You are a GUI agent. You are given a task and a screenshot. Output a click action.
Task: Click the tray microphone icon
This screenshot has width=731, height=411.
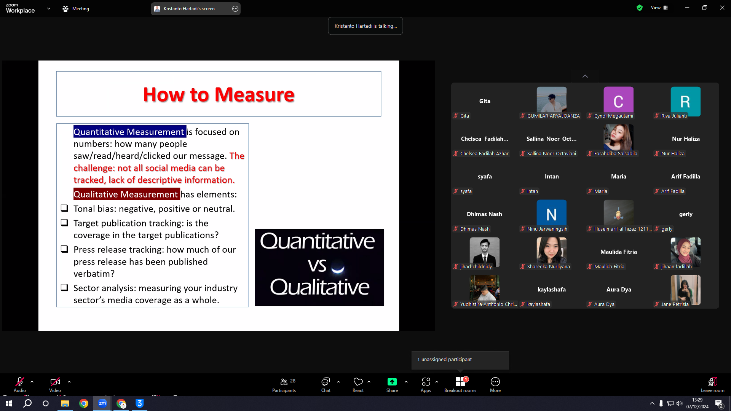click(661, 403)
